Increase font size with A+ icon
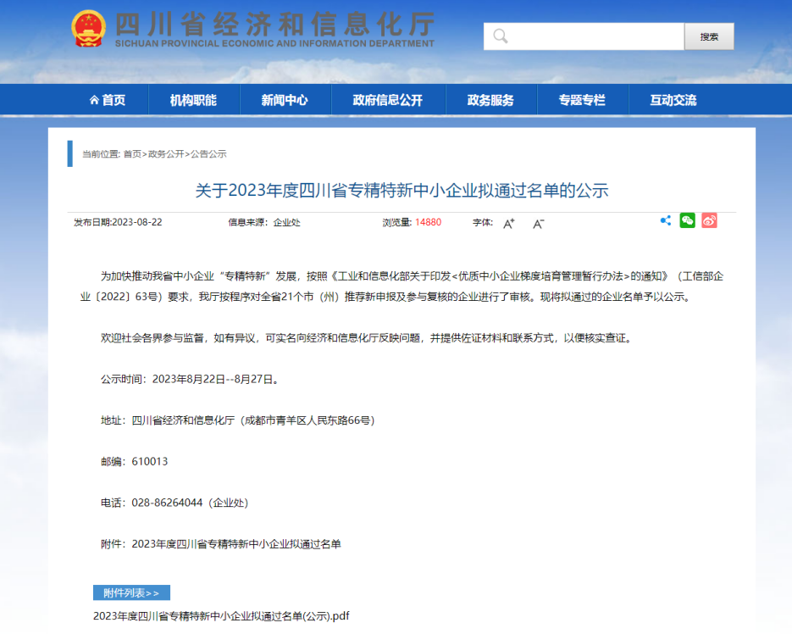792x634 pixels. pos(509,224)
